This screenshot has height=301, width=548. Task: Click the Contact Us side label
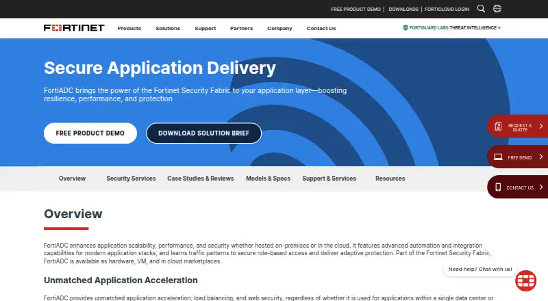coord(520,187)
